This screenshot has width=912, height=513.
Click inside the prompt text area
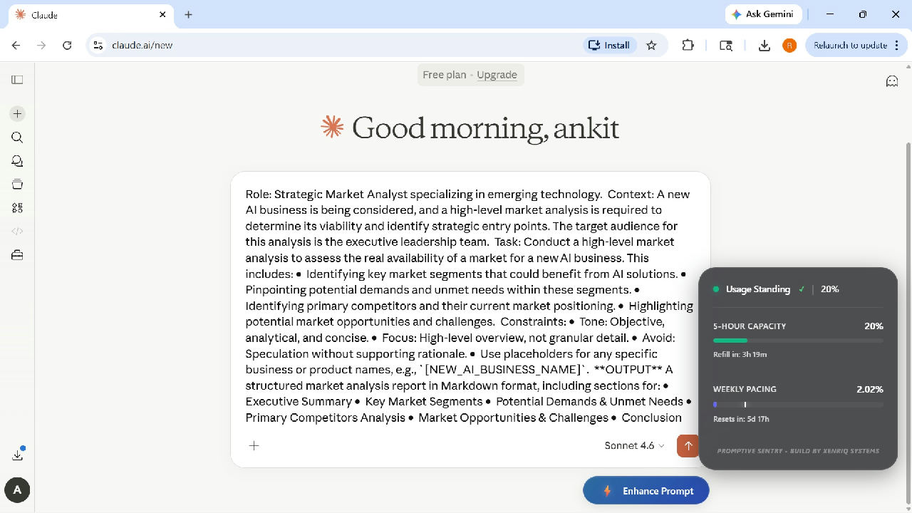pyautogui.click(x=470, y=306)
